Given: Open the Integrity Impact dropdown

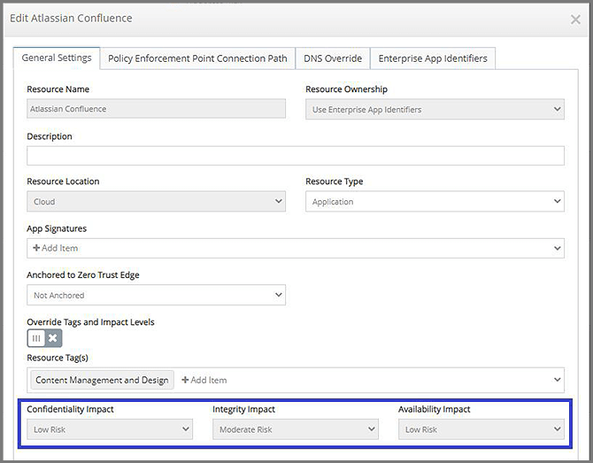Looking at the screenshot, I should (296, 429).
